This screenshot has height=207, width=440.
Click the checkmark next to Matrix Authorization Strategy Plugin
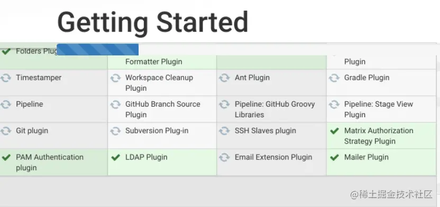334,131
